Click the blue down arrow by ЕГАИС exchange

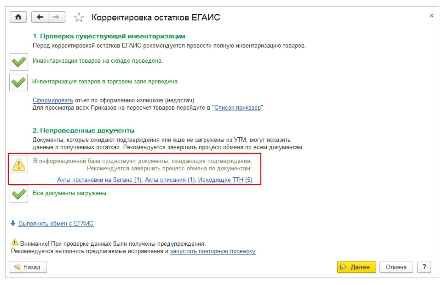pos(13,223)
